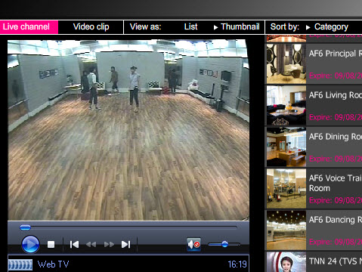Select the AF6 Dining Room channel
Image resolution: width=362 pixels, height=272 pixels.
point(314,147)
